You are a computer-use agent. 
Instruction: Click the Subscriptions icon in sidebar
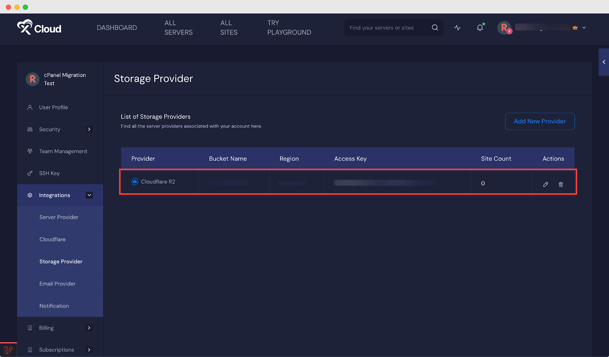[30, 349]
